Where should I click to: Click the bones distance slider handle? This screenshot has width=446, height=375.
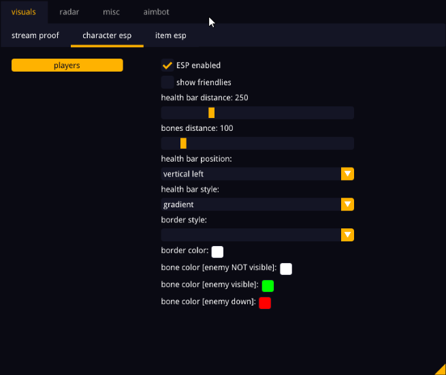[x=183, y=143]
